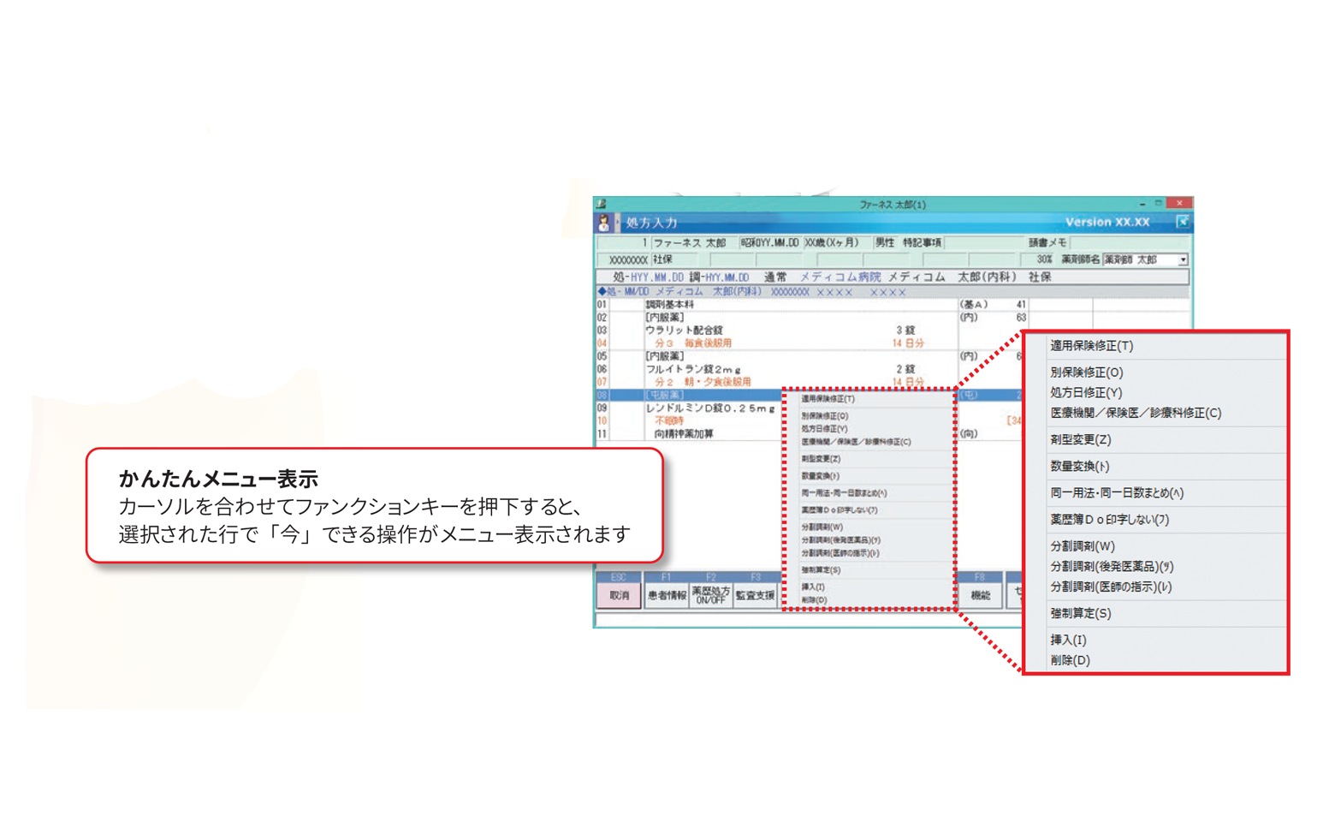This screenshot has height=828, width=1335.
Task: Click the 機能 F8 button
Action: (x=980, y=595)
